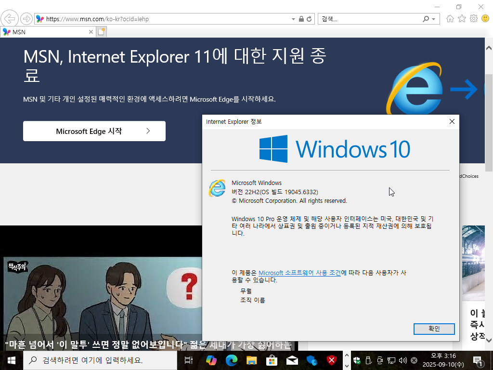
Task: Click the copyright Microsoft Corporation line
Action: tap(289, 201)
